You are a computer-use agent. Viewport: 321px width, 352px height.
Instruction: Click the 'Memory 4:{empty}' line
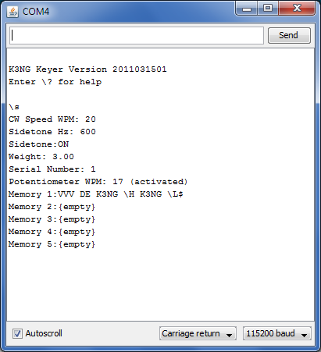coord(52,232)
